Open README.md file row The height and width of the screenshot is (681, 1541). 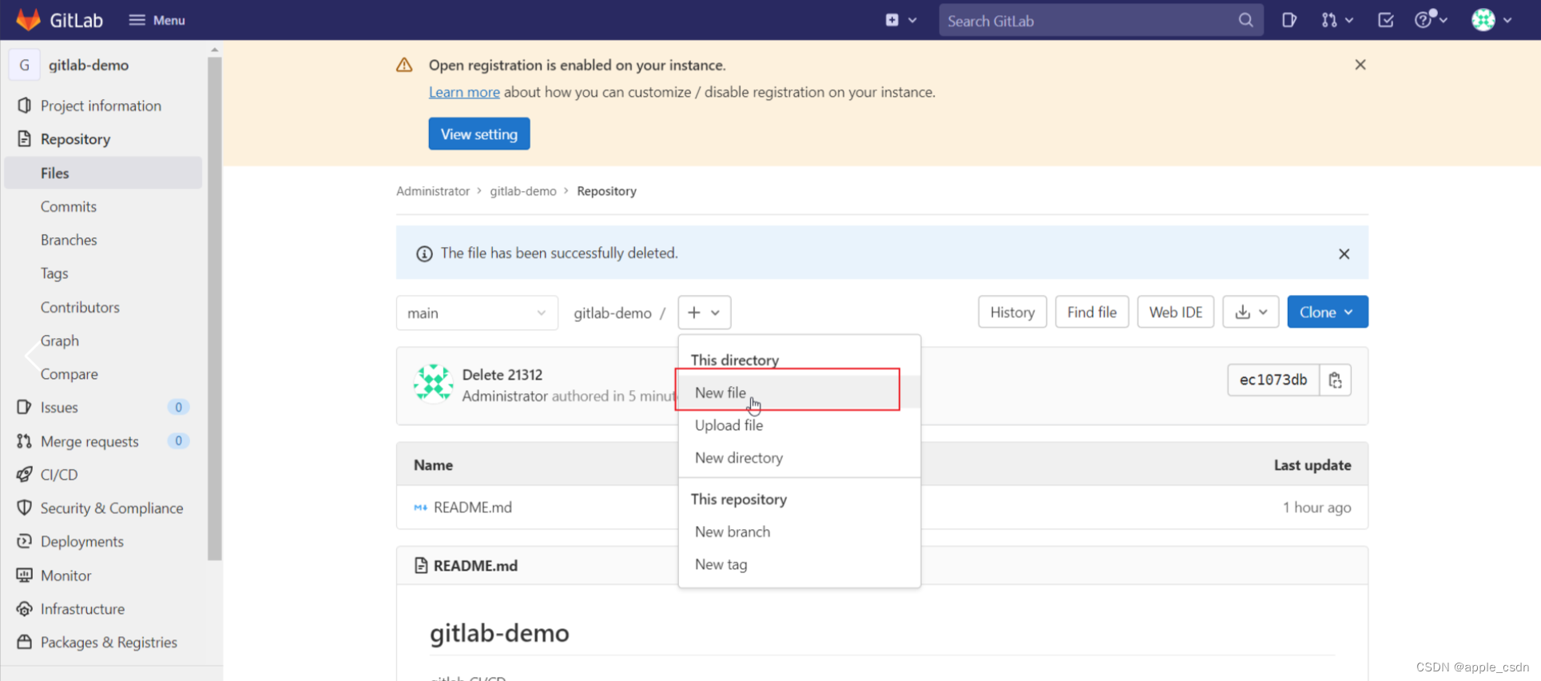(x=472, y=508)
